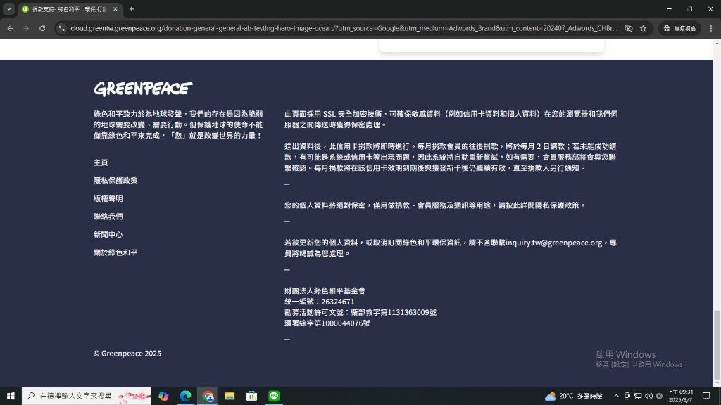The width and height of the screenshot is (721, 405).
Task: Open the 聯絡我們 footer link
Action: [x=108, y=217]
